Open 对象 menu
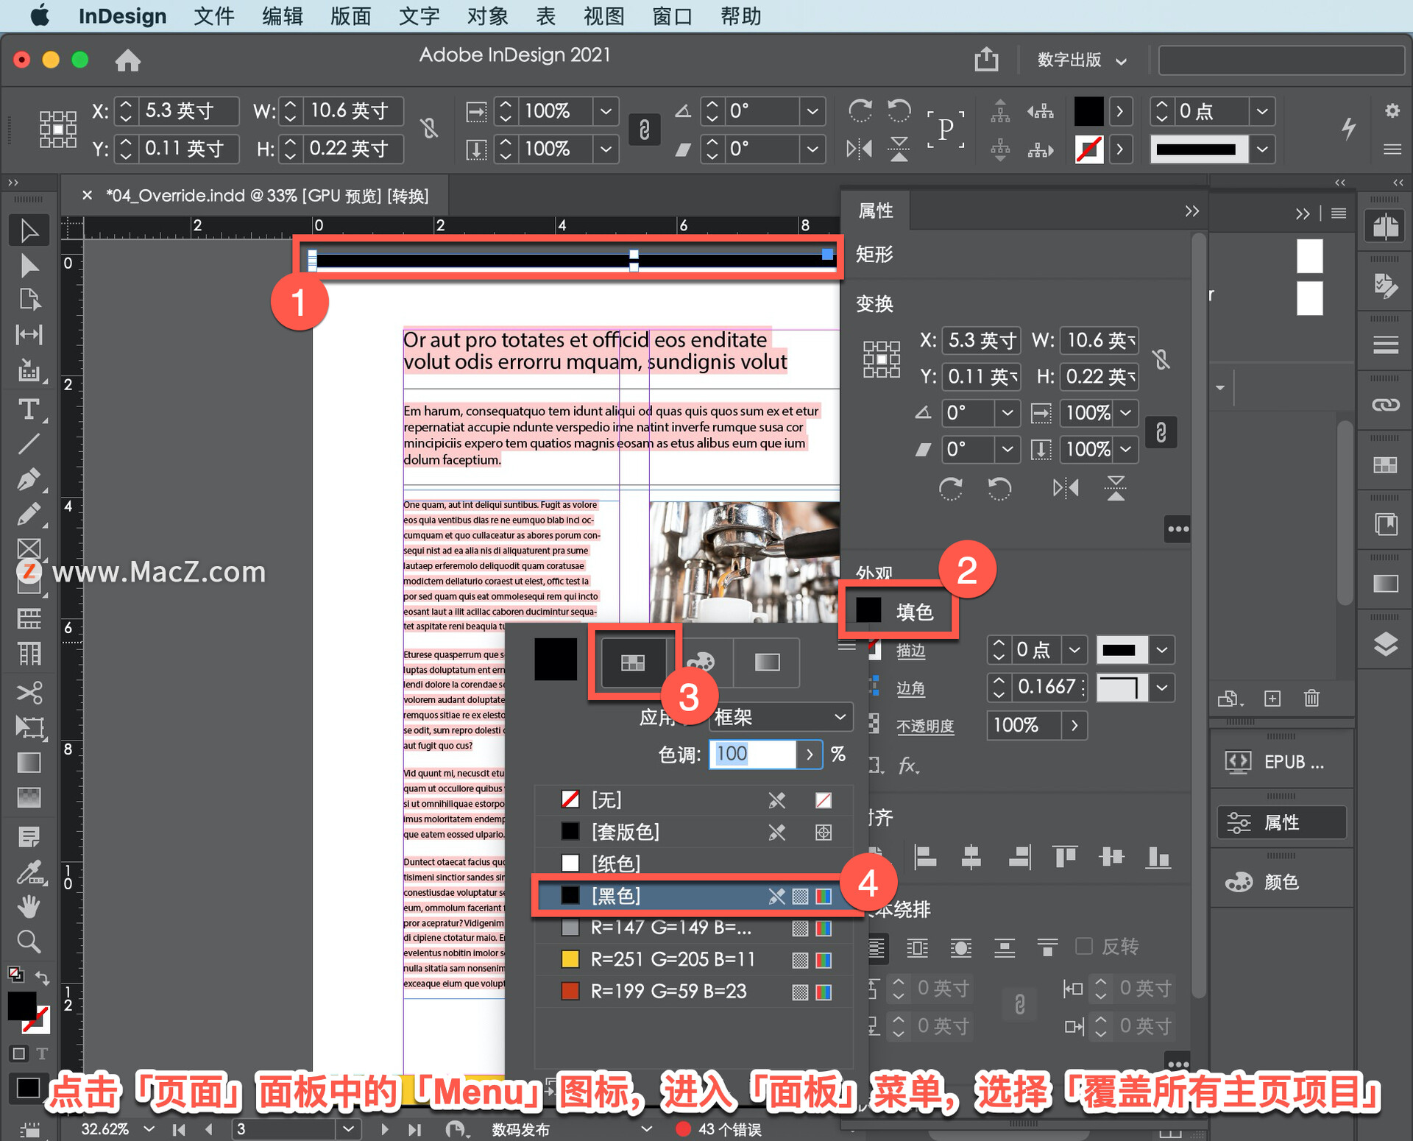The height and width of the screenshot is (1141, 1413). click(487, 16)
